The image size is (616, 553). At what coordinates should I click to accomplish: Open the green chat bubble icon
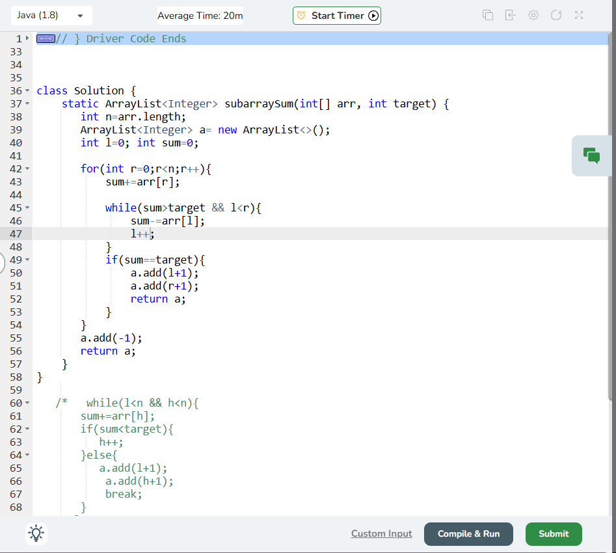tap(591, 155)
